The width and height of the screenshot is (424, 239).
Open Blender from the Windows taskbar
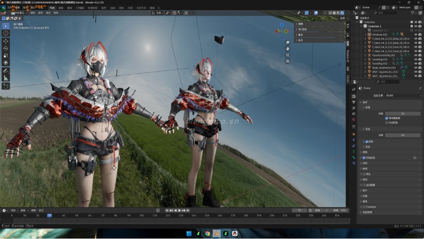tap(216, 233)
